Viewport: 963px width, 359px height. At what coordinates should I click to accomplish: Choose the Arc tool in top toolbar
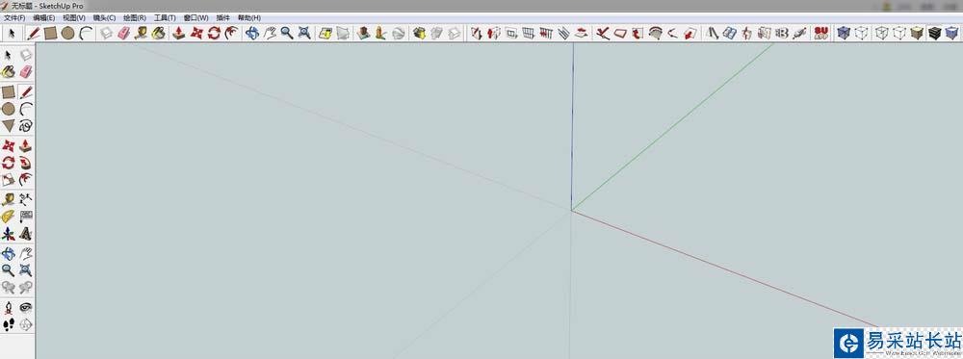point(86,33)
